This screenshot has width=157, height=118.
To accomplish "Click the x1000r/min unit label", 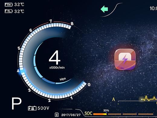I will (x=57, y=67).
